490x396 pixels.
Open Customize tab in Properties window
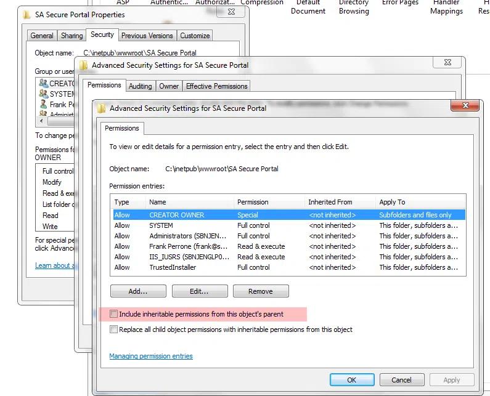pos(195,36)
